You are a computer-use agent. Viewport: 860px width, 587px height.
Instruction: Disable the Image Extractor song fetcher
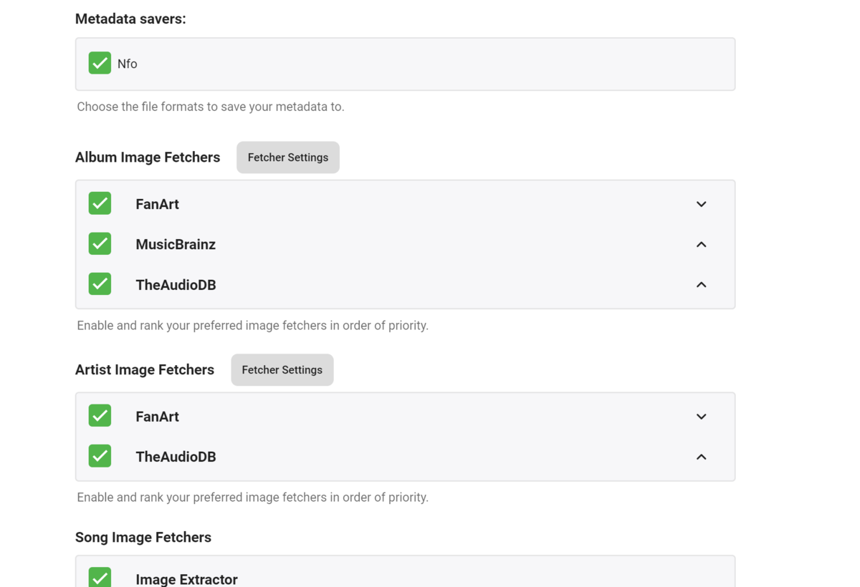tap(100, 577)
